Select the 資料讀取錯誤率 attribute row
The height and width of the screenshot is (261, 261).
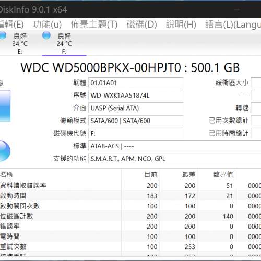click(x=130, y=185)
